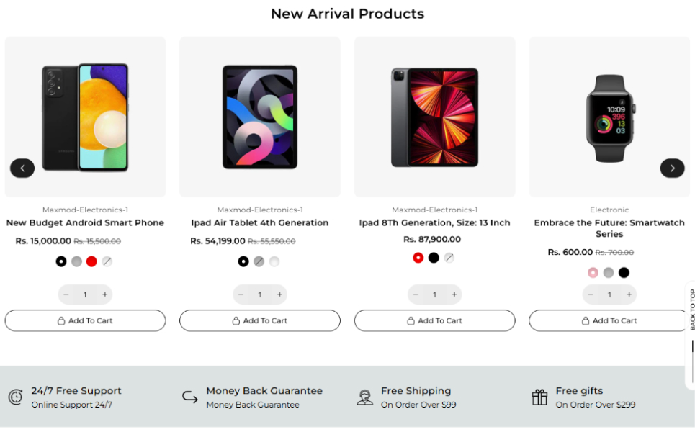The image size is (695, 432).
Task: Click the Free Shipping person icon
Action: tap(364, 397)
